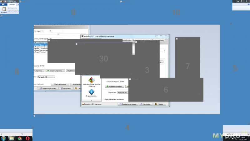This screenshot has height=141, width=250.
Task: Select the Цветомузыка list row
Action: click(x=41, y=50)
